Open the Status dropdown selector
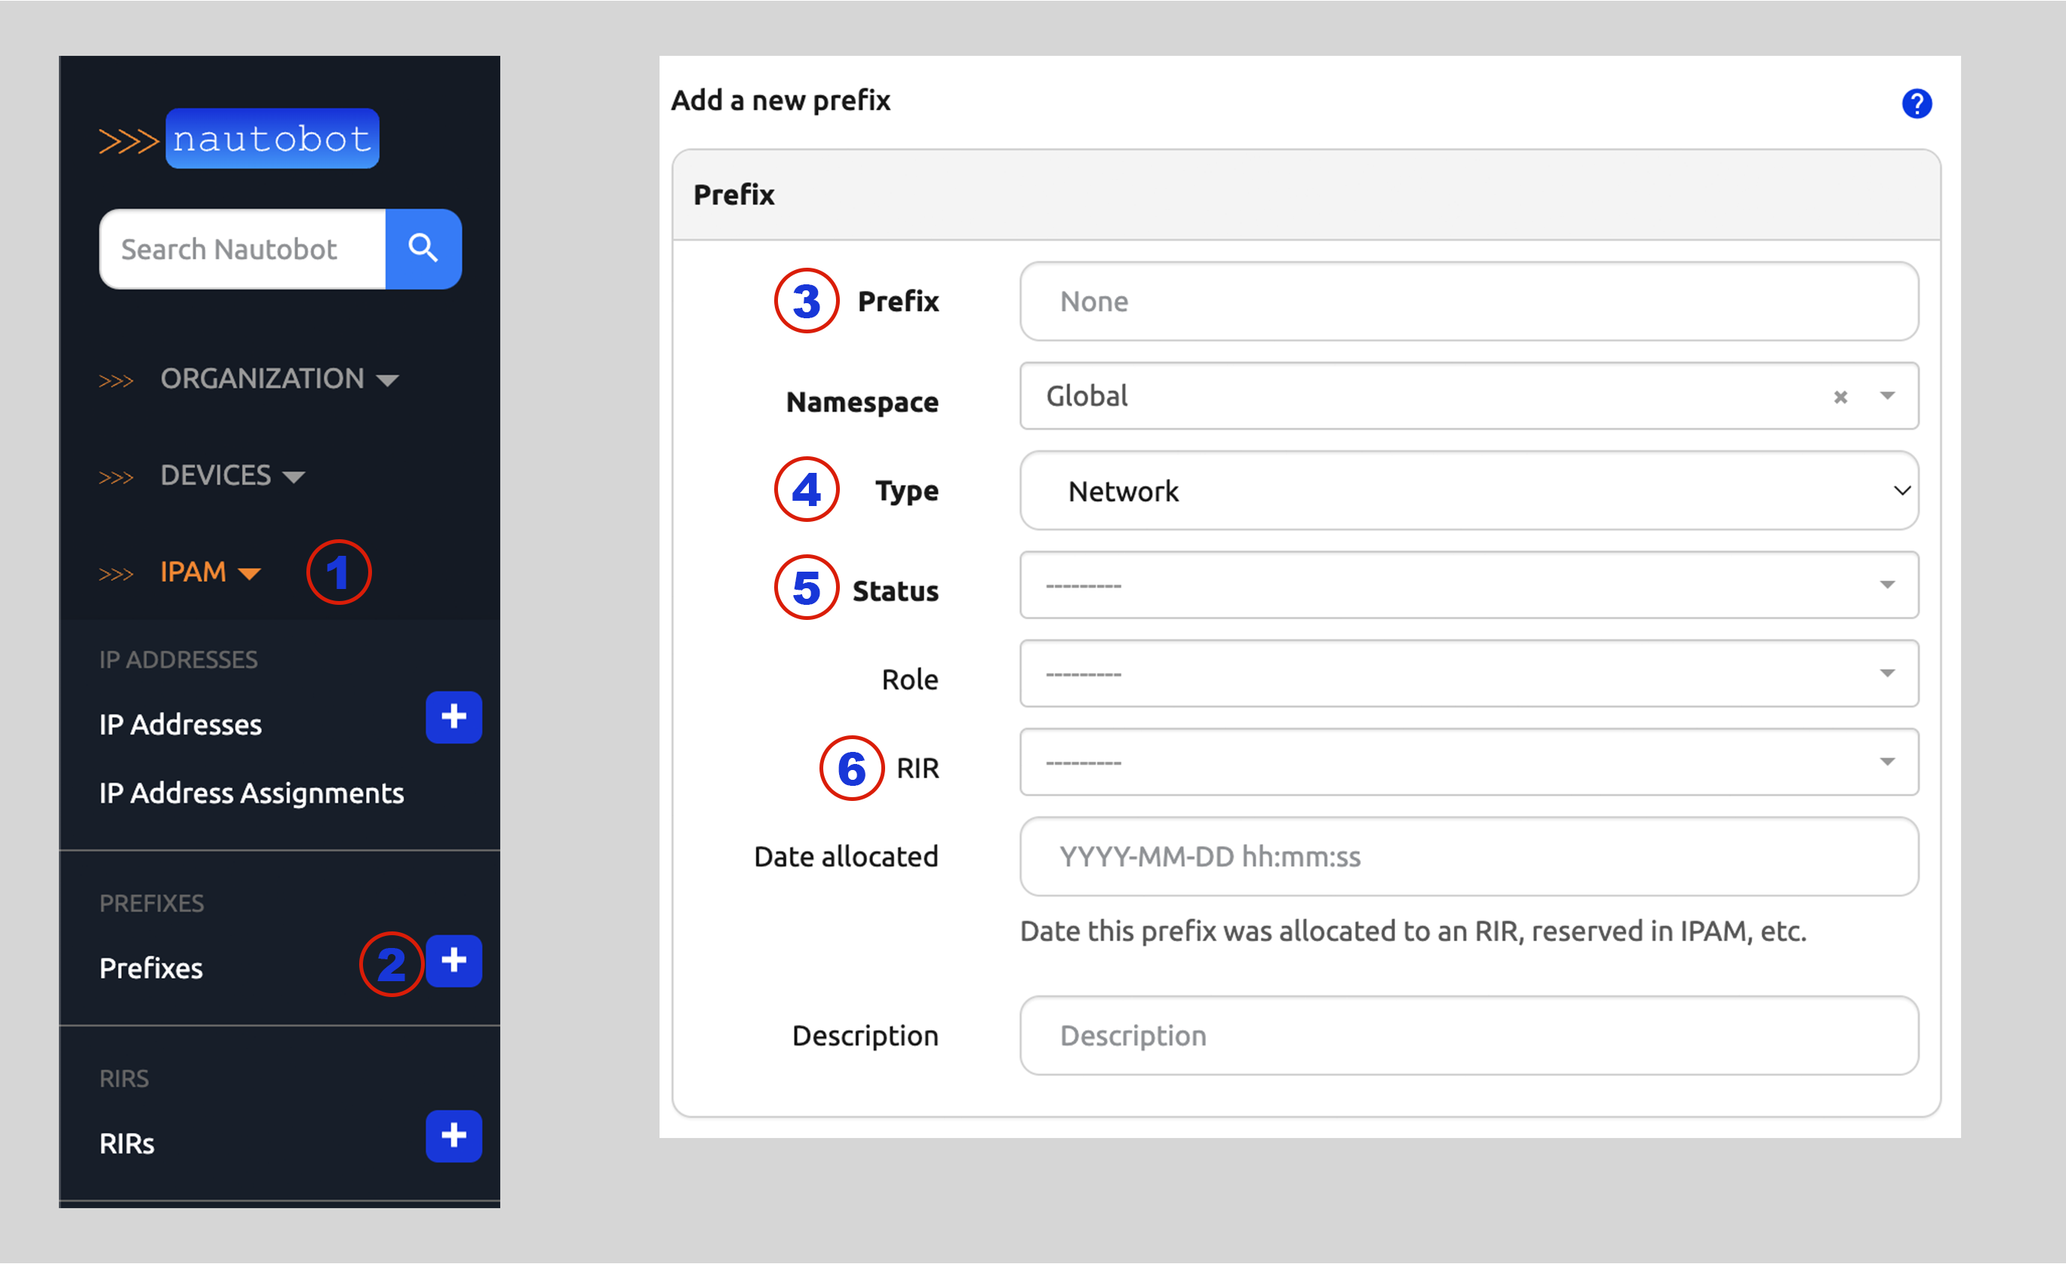Screen dimensions: 2066x1264 (1471, 587)
